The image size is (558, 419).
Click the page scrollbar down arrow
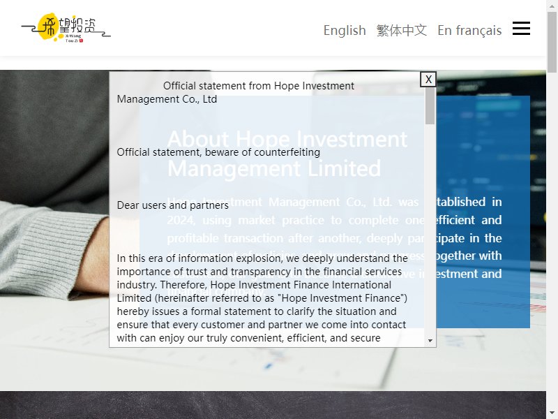(552, 413)
